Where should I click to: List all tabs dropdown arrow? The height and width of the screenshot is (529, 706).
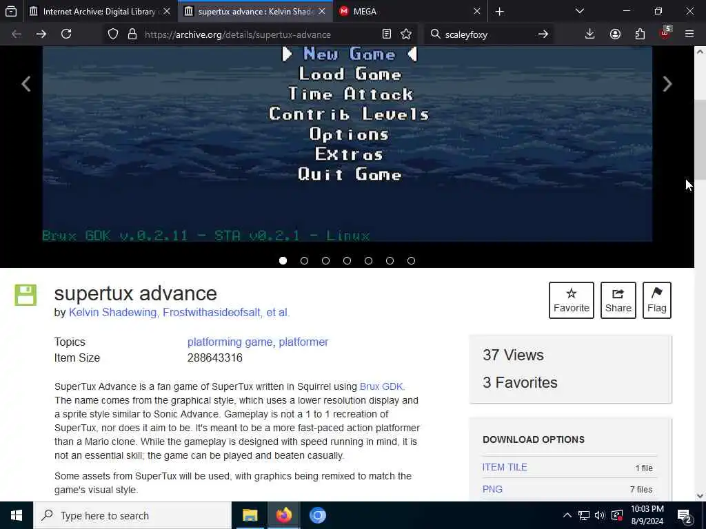579,11
